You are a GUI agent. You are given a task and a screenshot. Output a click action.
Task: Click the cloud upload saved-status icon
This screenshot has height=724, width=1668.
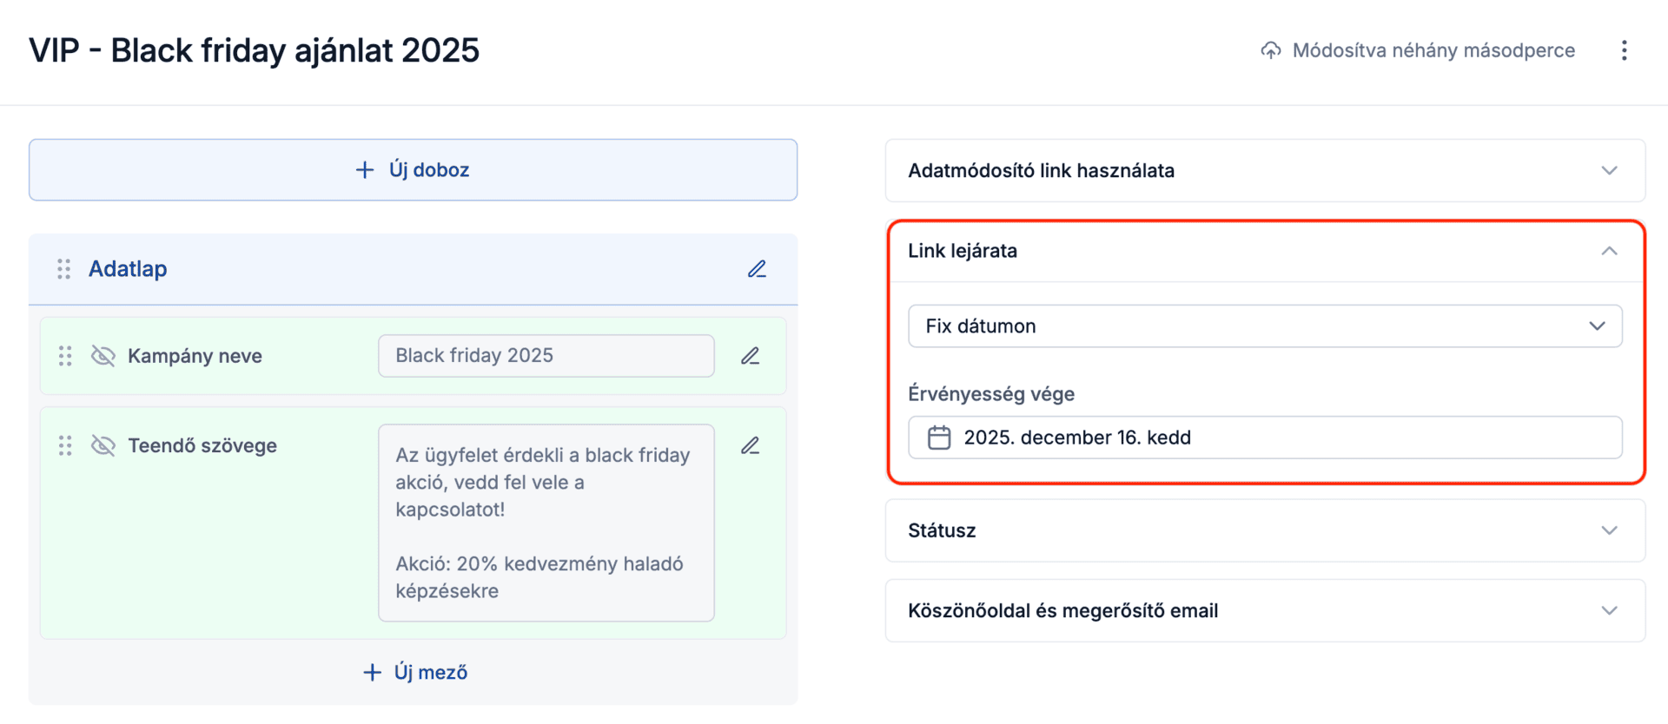click(x=1270, y=50)
